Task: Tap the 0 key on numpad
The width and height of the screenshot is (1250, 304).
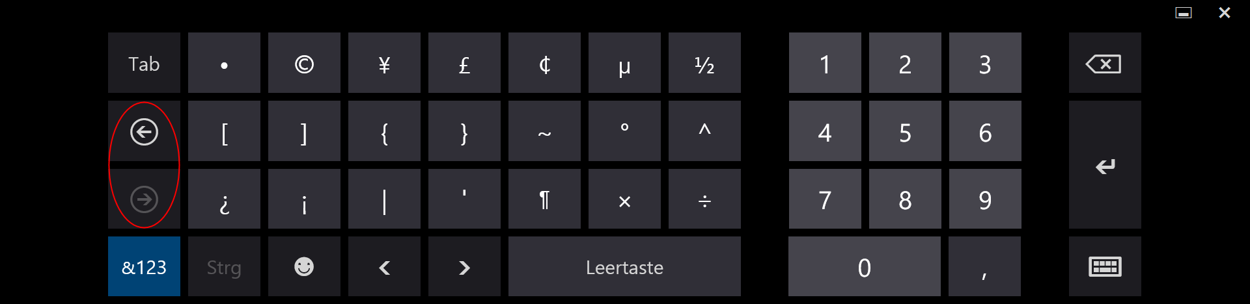Action: (x=865, y=266)
